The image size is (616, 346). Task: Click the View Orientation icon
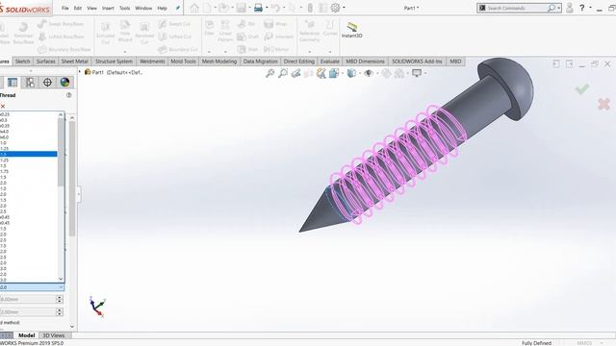334,73
